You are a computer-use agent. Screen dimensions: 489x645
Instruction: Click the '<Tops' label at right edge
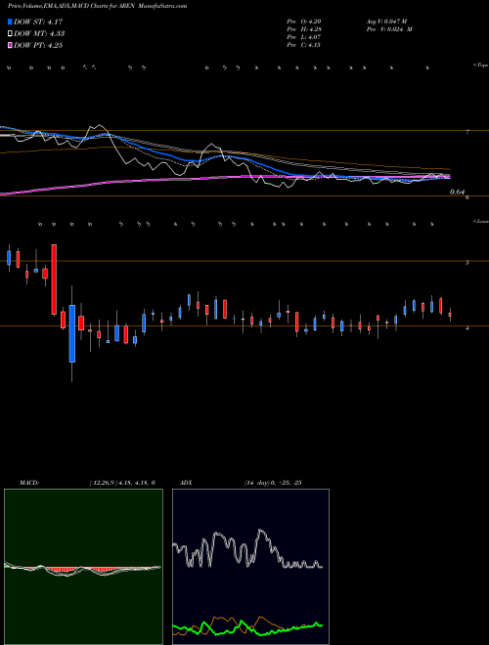(x=481, y=65)
